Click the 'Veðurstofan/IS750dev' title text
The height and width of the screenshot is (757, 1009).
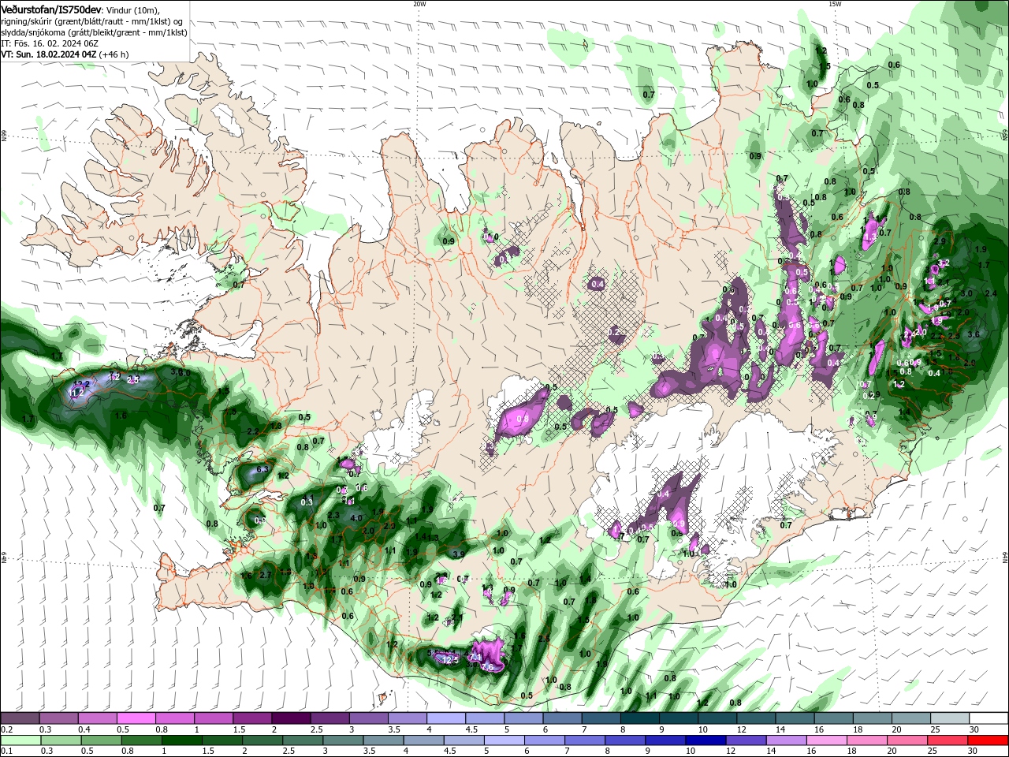point(51,9)
